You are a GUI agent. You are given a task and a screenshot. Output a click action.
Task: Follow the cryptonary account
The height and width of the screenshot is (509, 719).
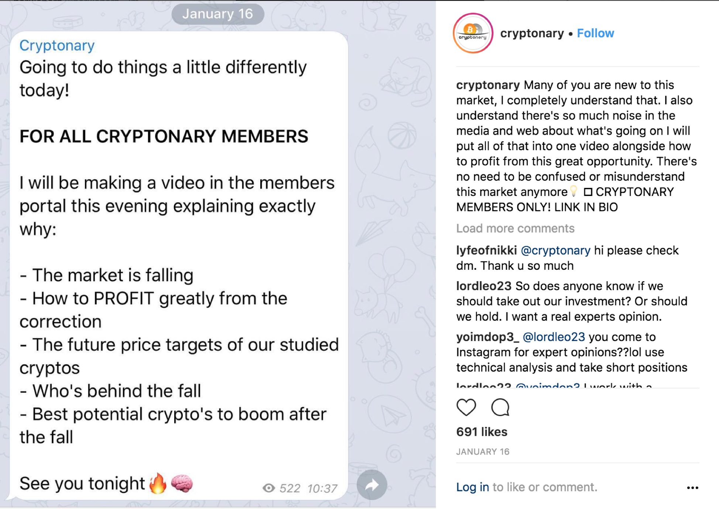point(595,33)
